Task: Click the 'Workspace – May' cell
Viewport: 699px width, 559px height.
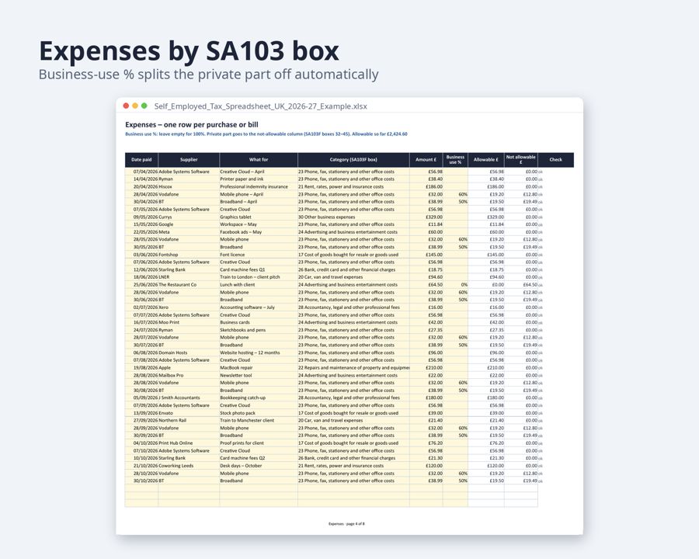Action: point(259,224)
